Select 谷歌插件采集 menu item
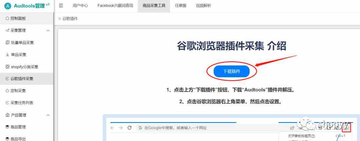The image size is (360, 141). click(27, 79)
